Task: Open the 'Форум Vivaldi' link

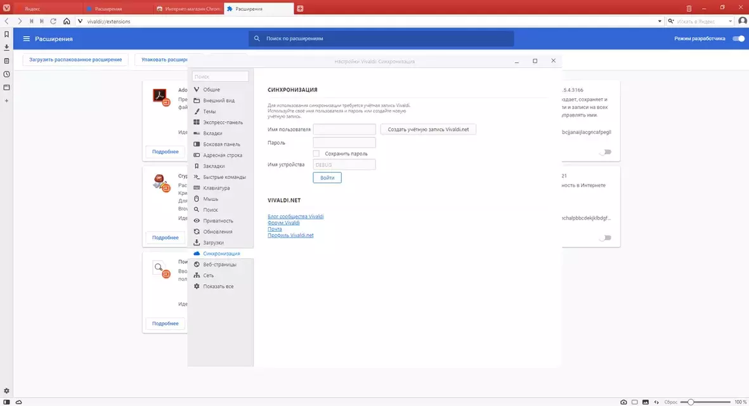Action: (x=283, y=223)
